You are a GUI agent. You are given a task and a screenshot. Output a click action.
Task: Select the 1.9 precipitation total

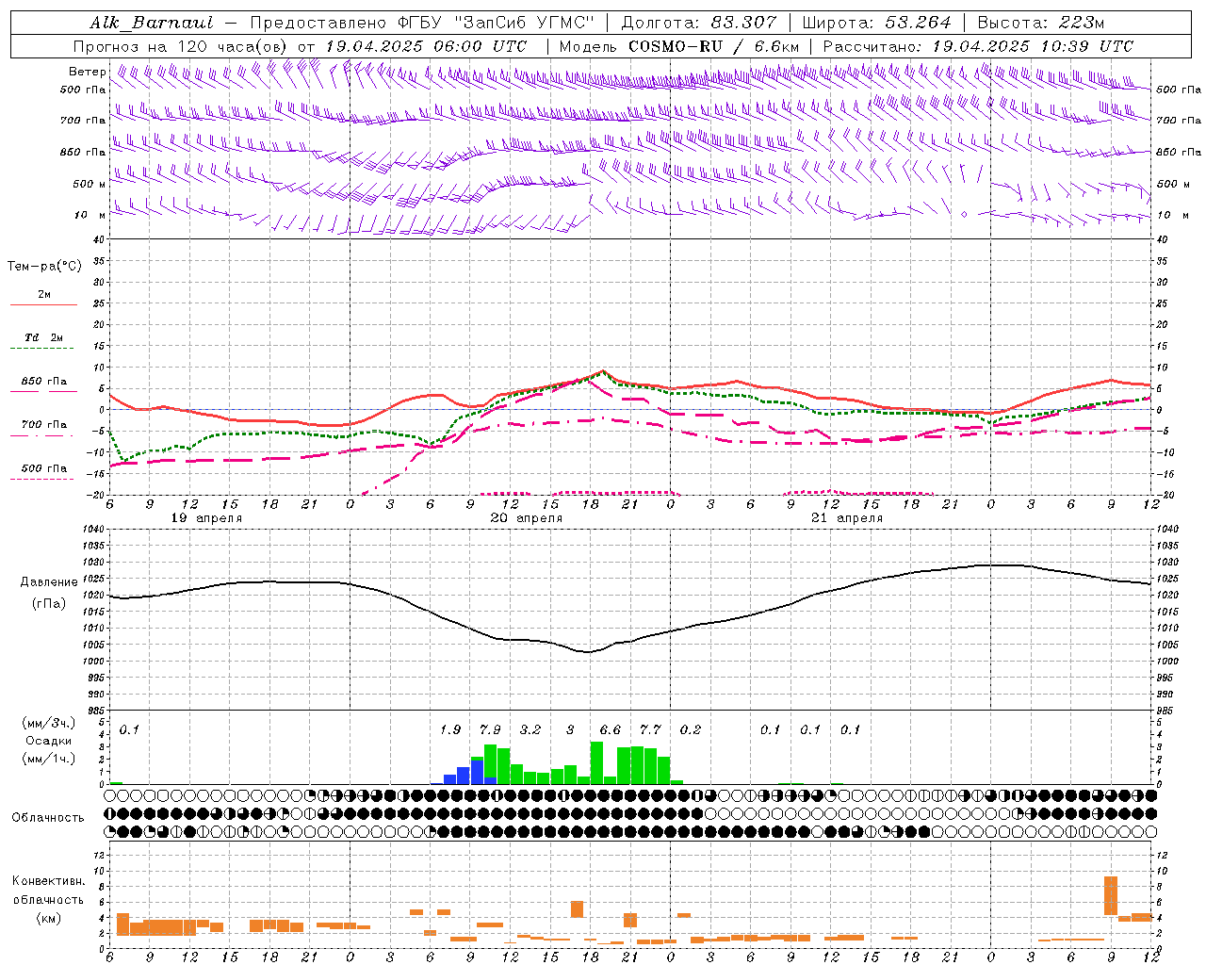click(450, 729)
